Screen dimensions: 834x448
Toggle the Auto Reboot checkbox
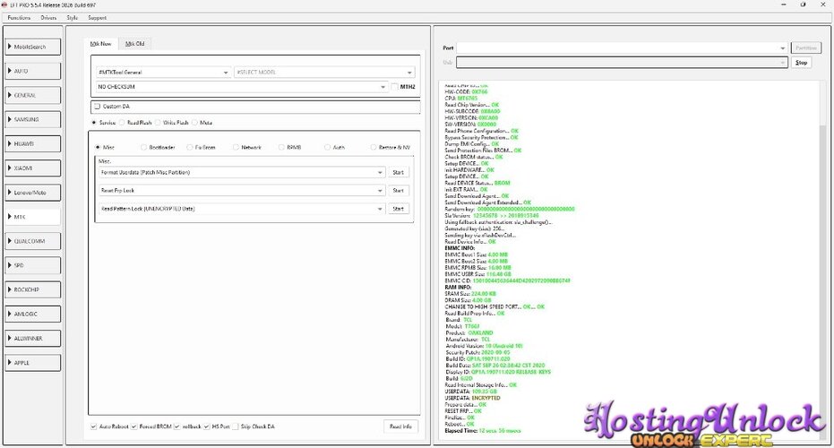(x=93, y=426)
